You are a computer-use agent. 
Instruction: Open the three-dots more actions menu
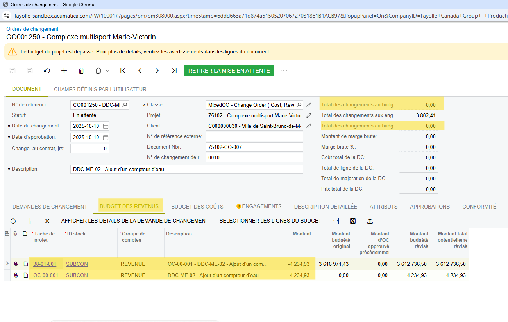pos(284,71)
